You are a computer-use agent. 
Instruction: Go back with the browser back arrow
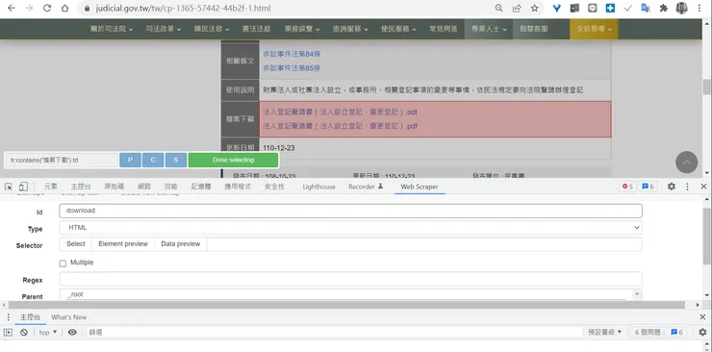(11, 8)
